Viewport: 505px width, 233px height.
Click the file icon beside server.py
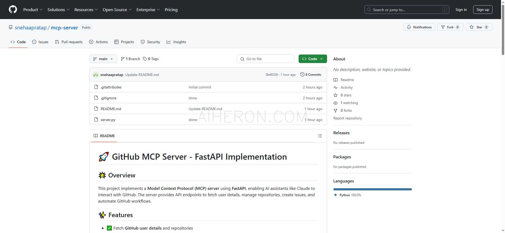coord(96,119)
